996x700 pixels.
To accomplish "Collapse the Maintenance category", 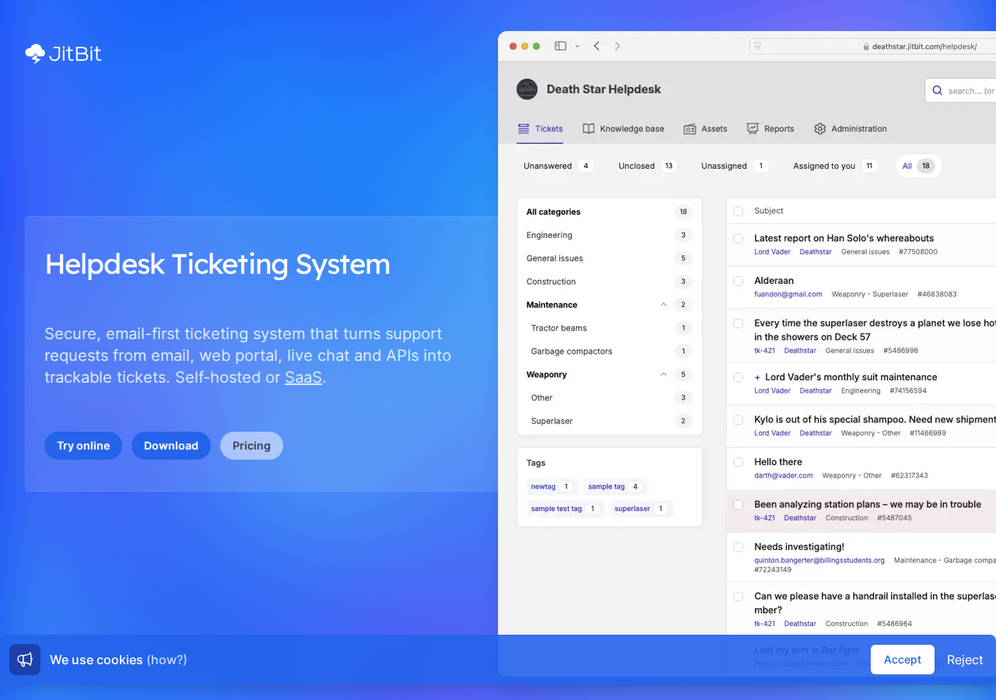I will point(664,305).
